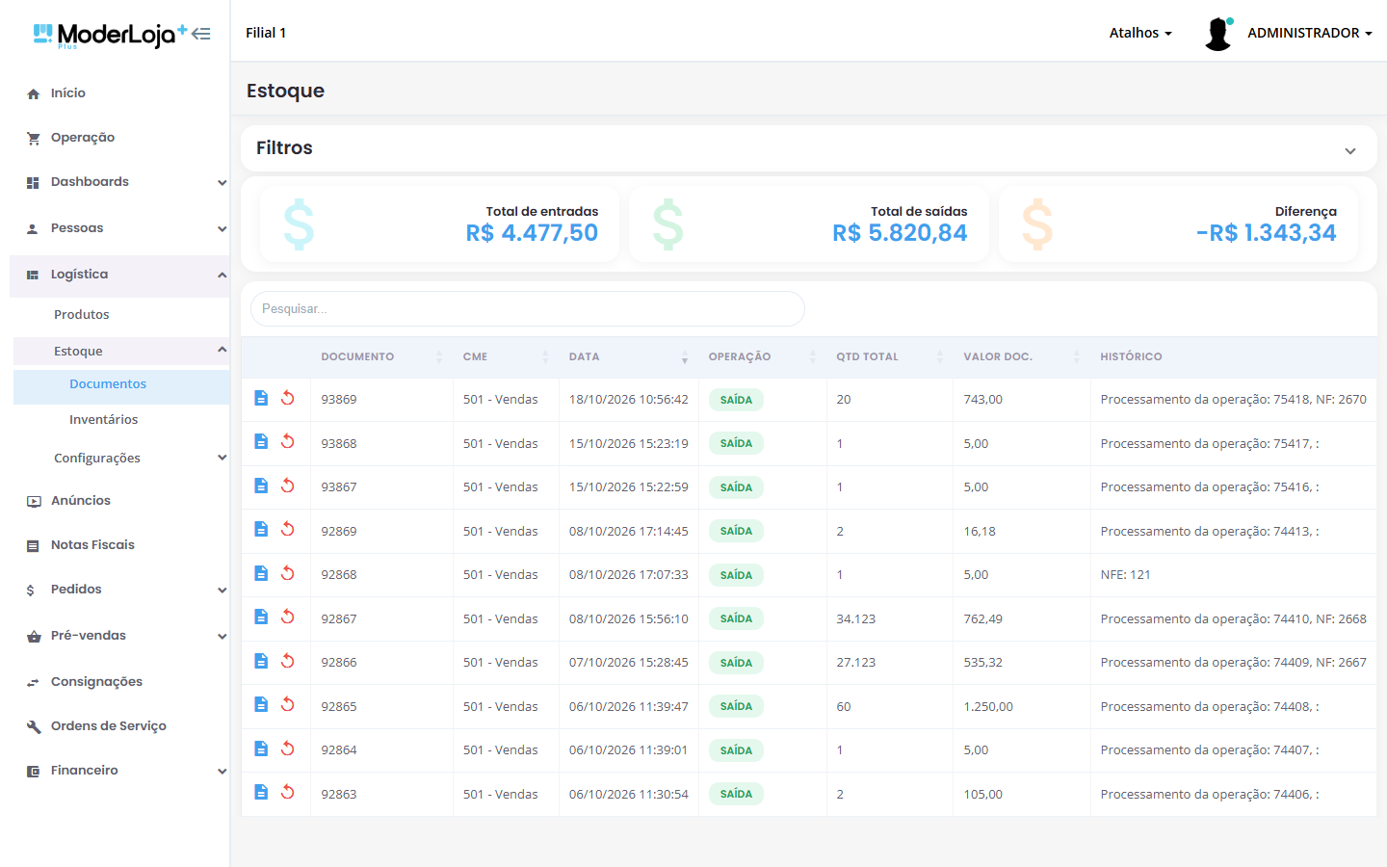Open document icon for row 93868
This screenshot has width=1387, height=867.
coord(261,441)
